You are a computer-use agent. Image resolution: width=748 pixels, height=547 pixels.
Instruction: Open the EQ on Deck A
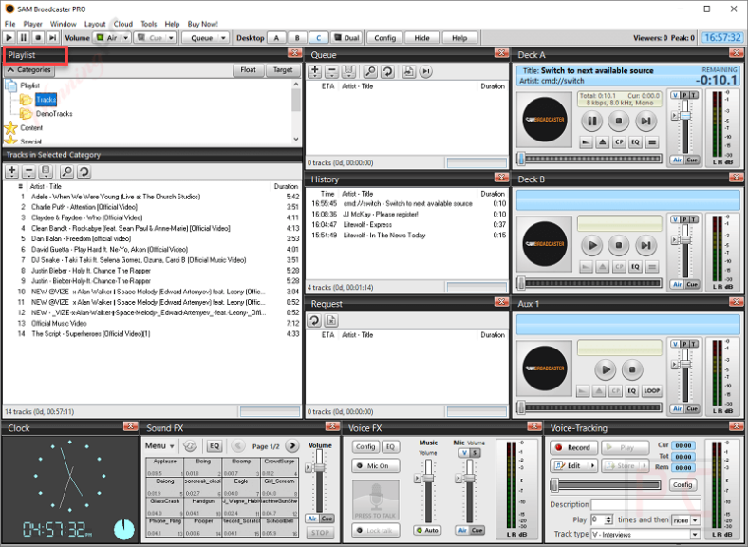[x=634, y=141]
